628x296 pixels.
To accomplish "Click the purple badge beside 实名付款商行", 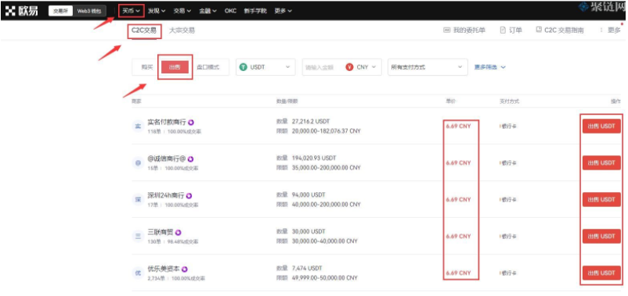I will 191,123.
